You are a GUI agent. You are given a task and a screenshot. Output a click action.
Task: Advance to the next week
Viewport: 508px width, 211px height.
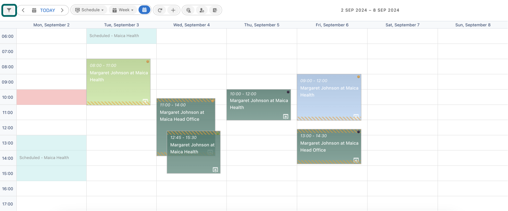[62, 10]
